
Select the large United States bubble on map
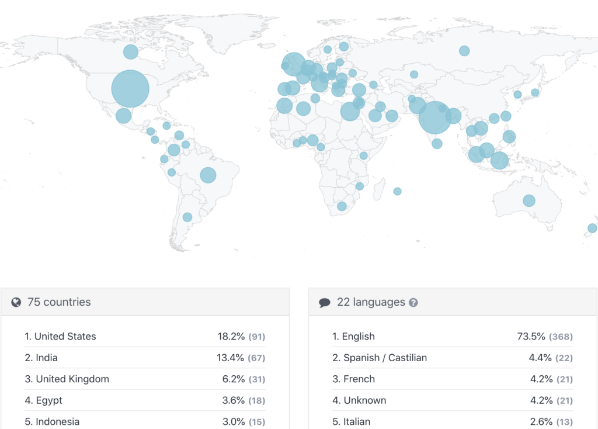130,89
